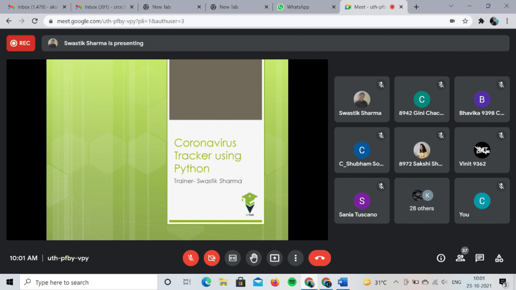Open the Activities panel icon
The height and width of the screenshot is (290, 516).
499,258
